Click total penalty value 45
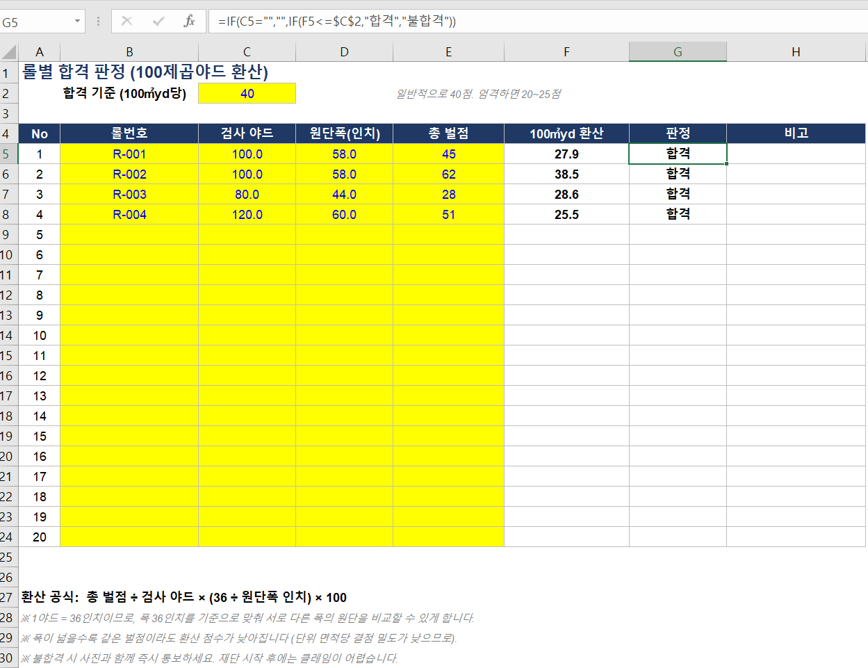The width and height of the screenshot is (868, 668). [448, 154]
